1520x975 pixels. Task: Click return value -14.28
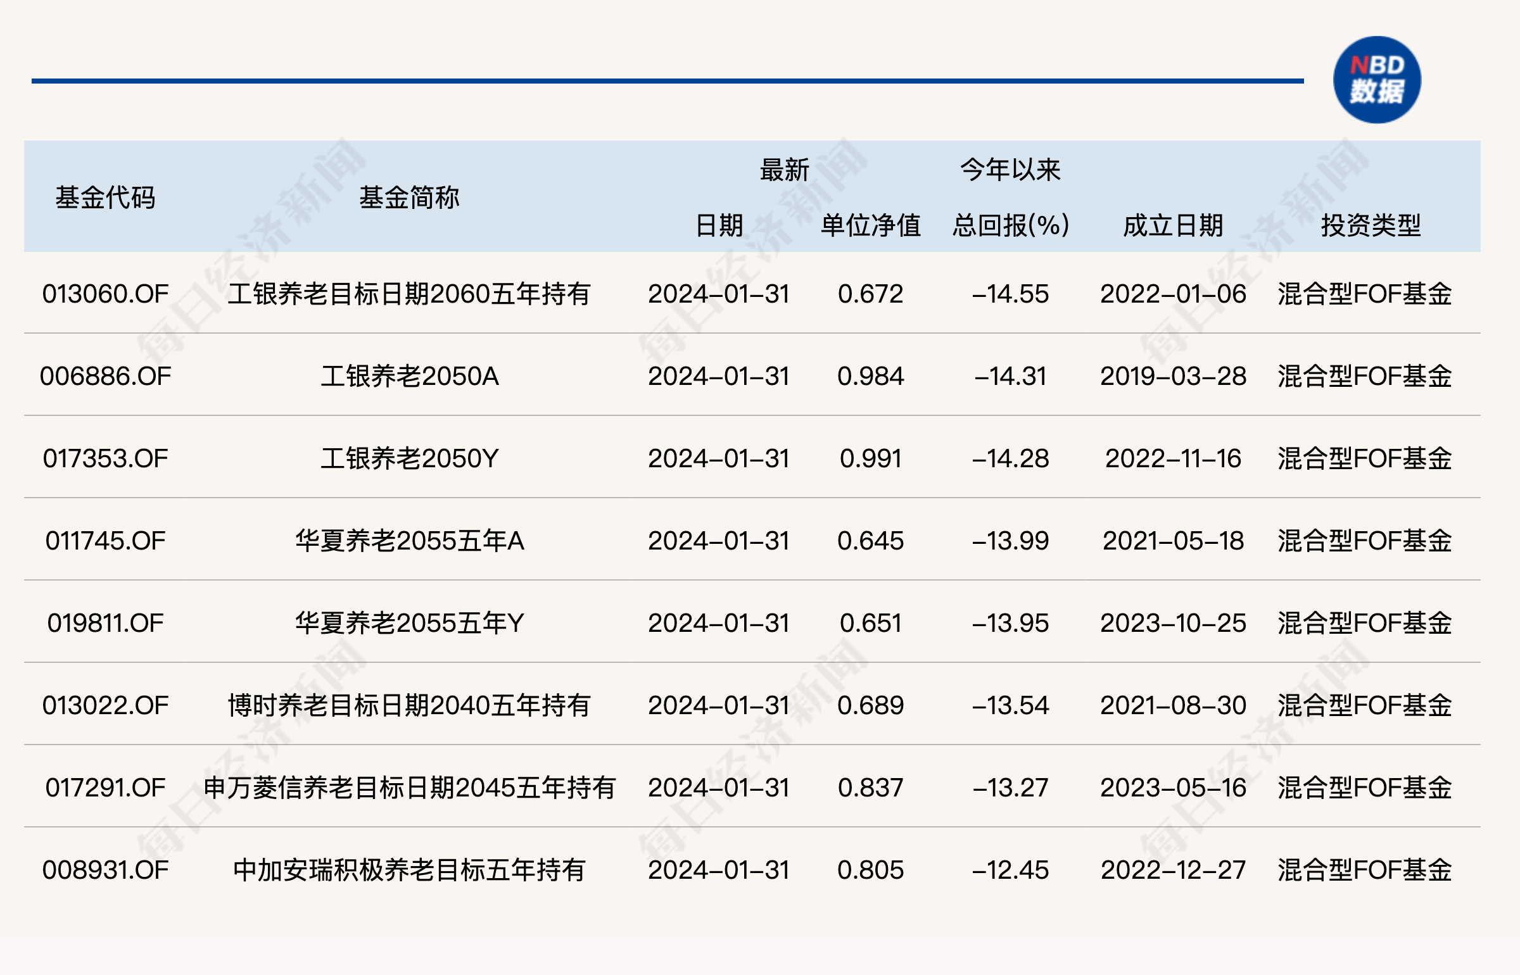coord(1011,458)
